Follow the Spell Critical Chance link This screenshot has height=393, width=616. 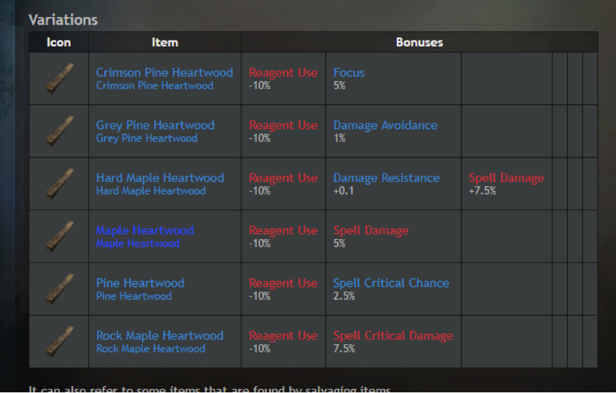tap(391, 283)
